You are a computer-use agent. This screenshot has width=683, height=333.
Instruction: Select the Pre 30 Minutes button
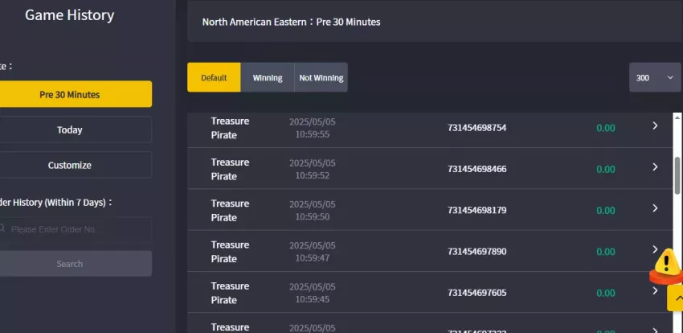[x=75, y=94]
